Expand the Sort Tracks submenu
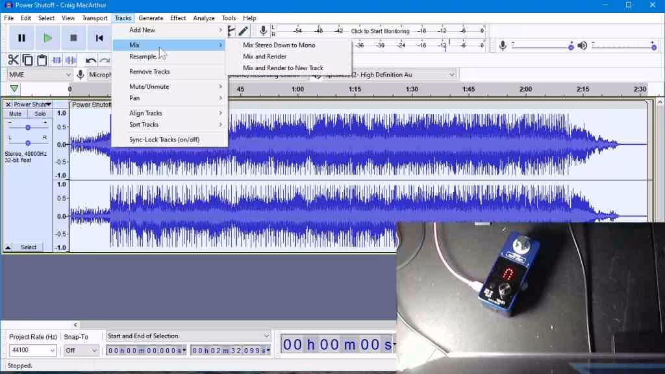 [x=169, y=125]
